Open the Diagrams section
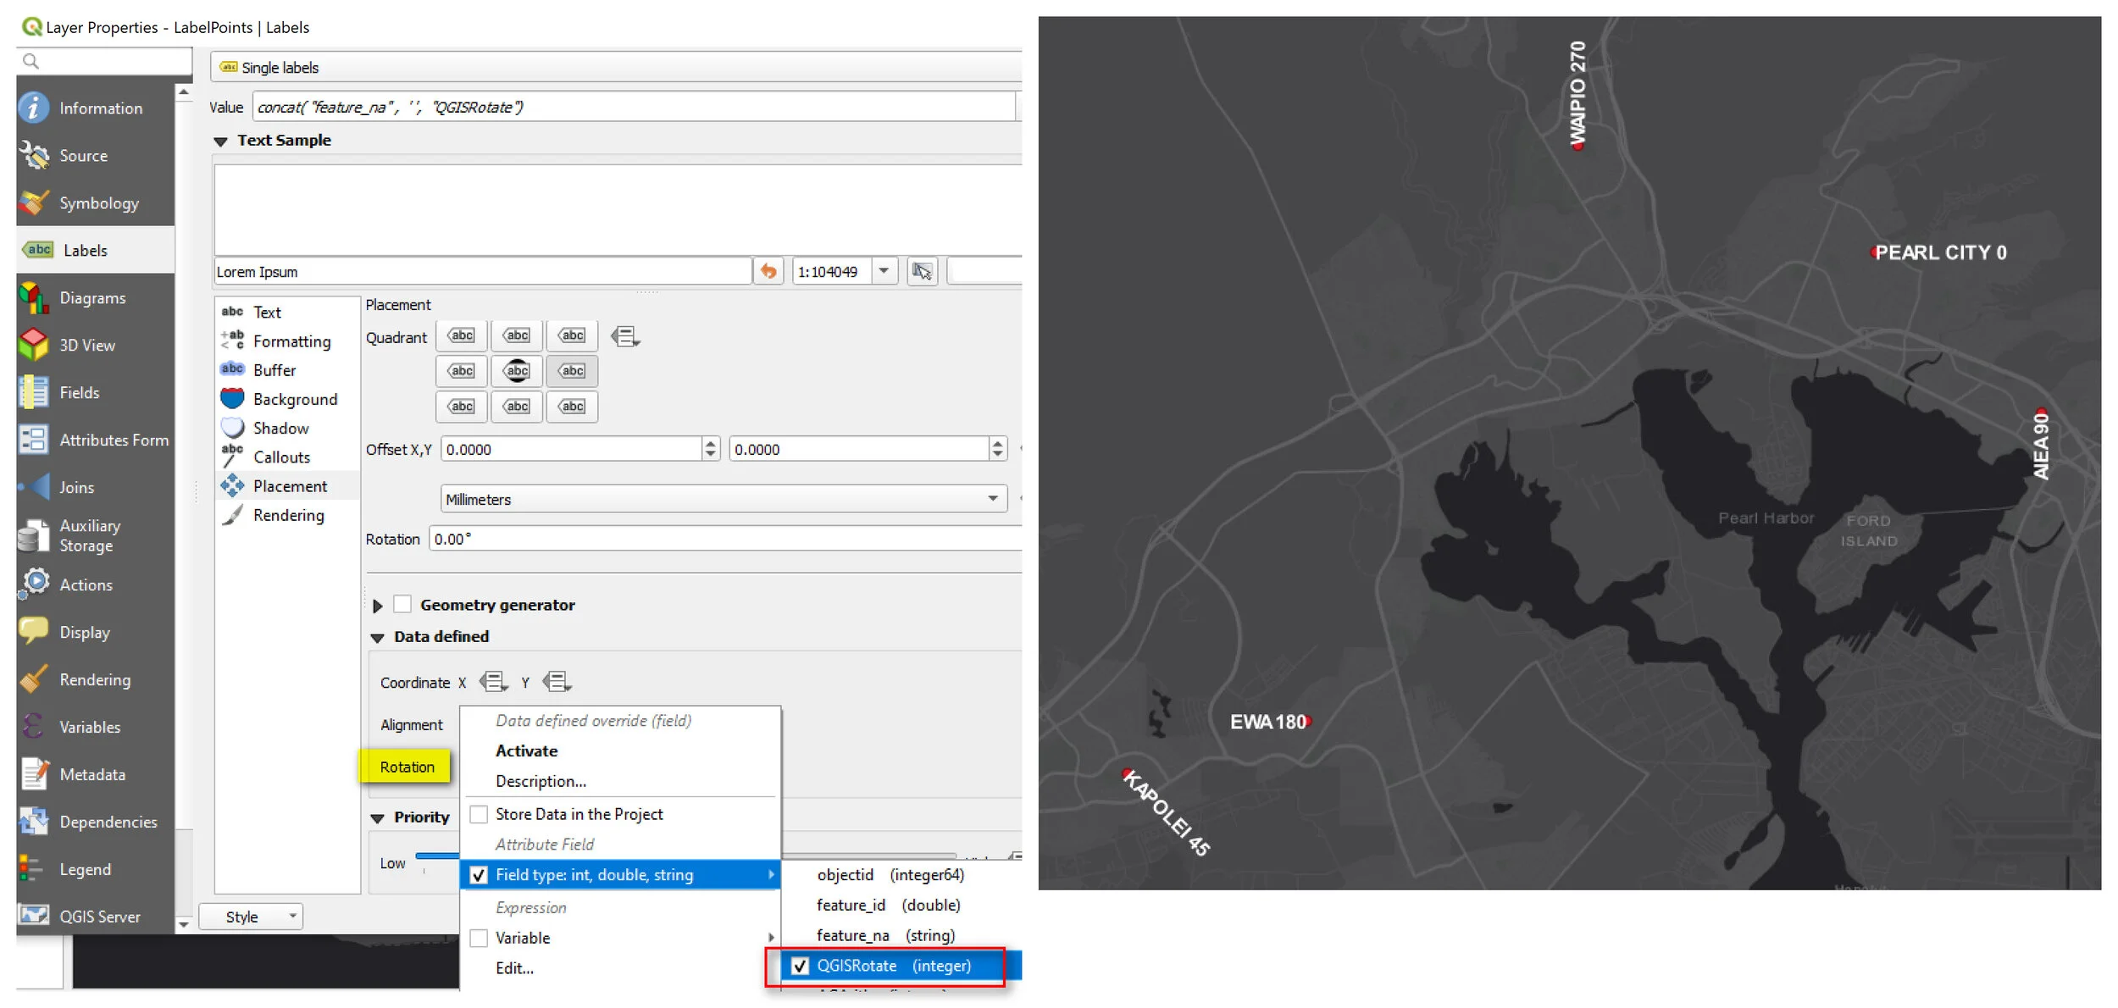This screenshot has height=1008, width=2118. click(x=91, y=298)
